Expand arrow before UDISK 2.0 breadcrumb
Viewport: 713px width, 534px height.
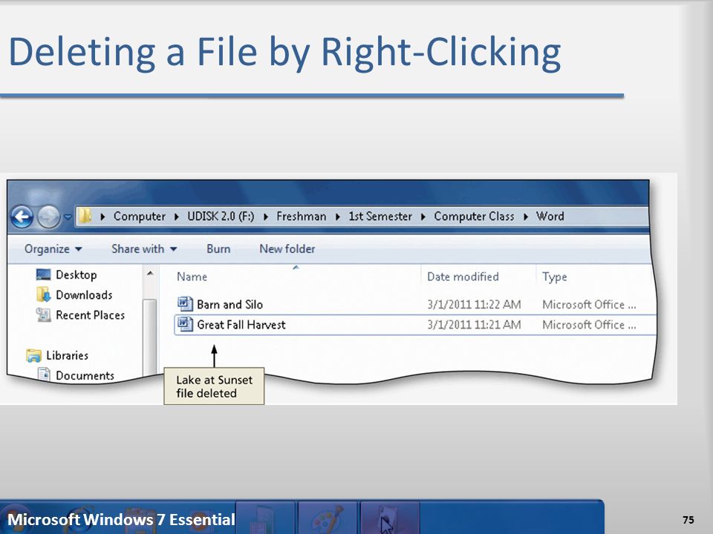[177, 217]
